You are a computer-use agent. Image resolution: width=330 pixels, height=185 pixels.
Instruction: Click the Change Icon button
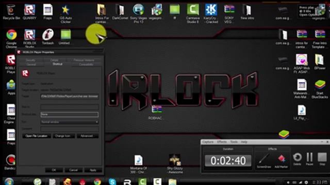point(63,136)
